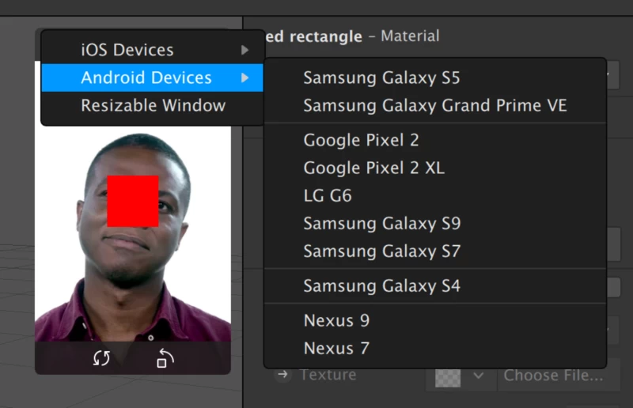Click the checkered texture swatch

click(449, 376)
